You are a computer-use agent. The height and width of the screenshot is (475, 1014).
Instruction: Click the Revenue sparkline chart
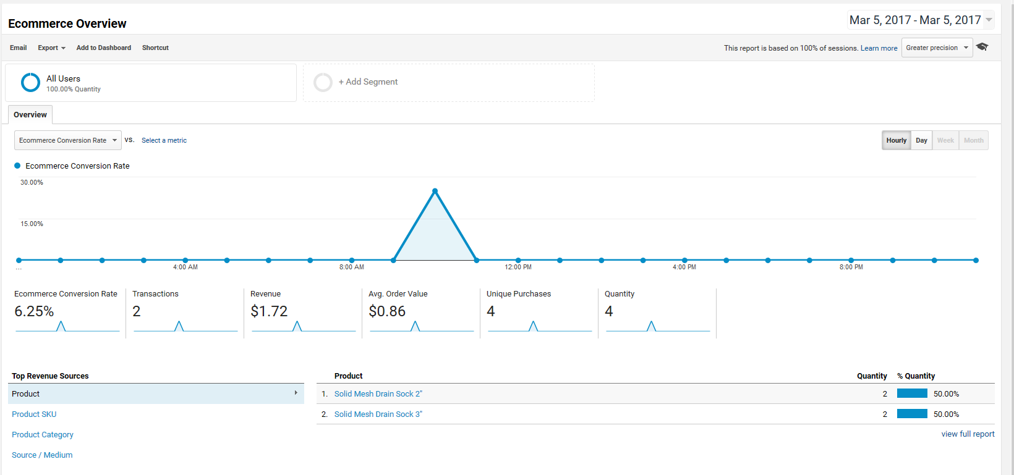click(303, 326)
